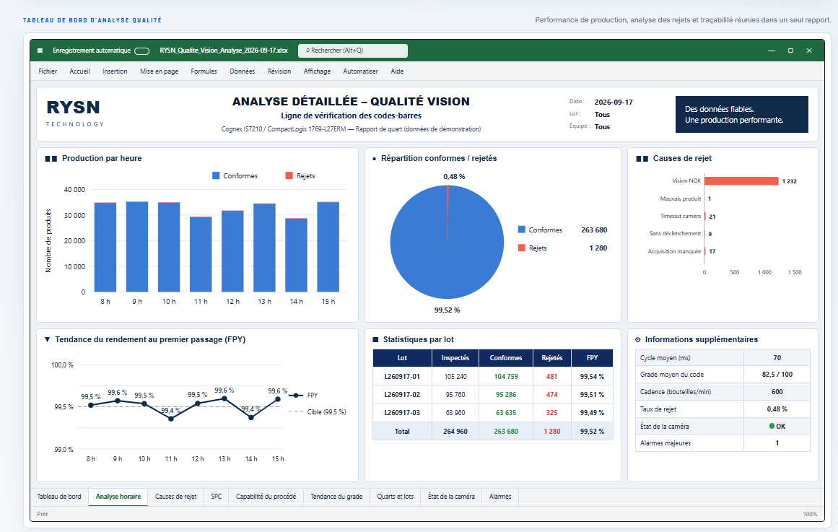
Task: Click the square icon beside Statistiques par lot
Action: click(x=375, y=339)
